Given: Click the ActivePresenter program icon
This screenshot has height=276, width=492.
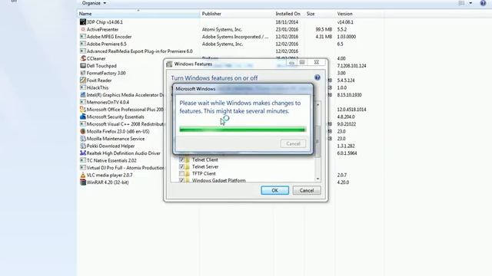Looking at the screenshot, I should pos(83,29).
